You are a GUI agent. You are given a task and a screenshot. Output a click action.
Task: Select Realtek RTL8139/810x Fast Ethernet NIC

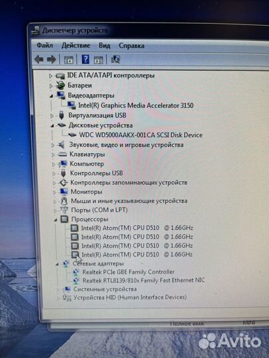(x=143, y=280)
